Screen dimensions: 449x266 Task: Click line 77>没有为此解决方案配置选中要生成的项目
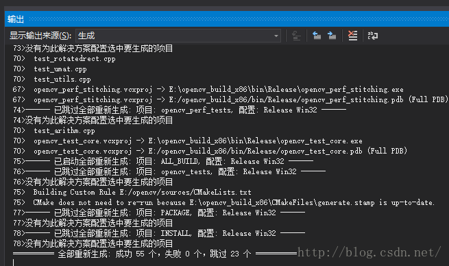pyautogui.click(x=93, y=223)
